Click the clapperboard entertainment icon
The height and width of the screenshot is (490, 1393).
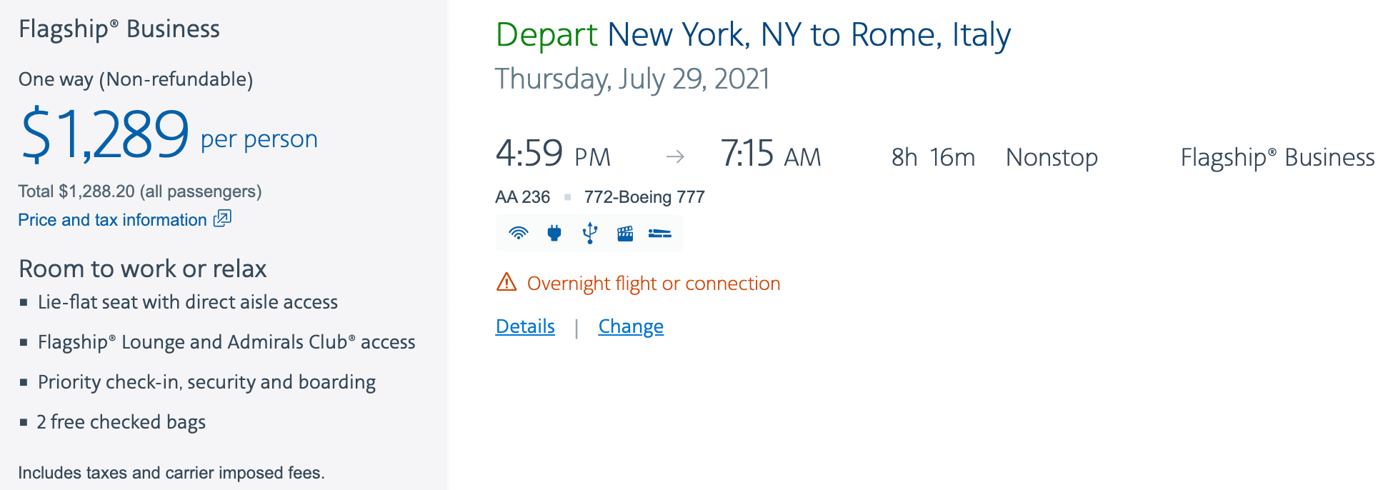[625, 233]
